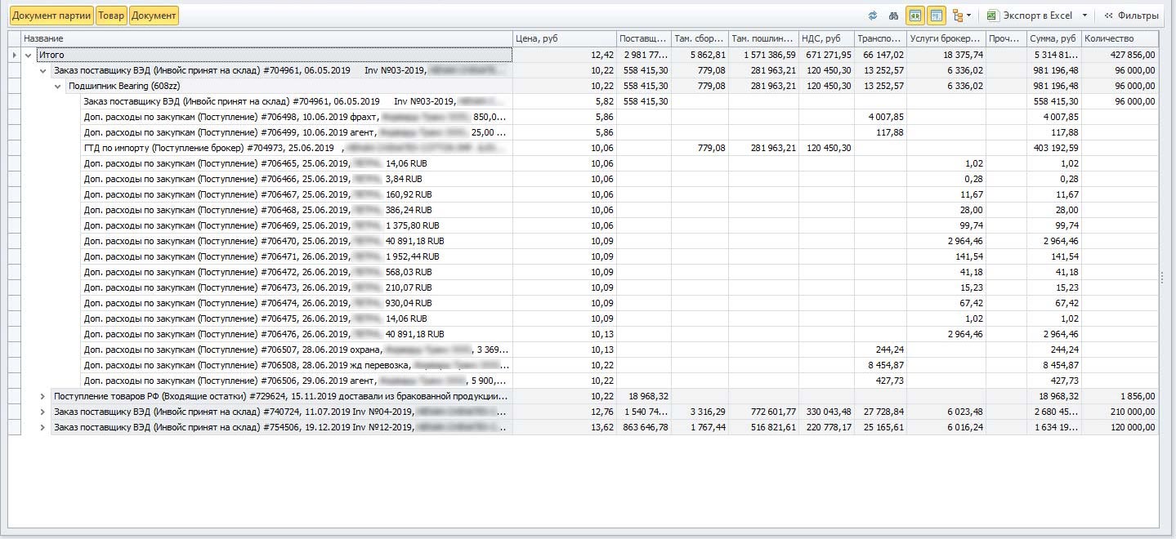Click the Количество column header

click(1119, 38)
